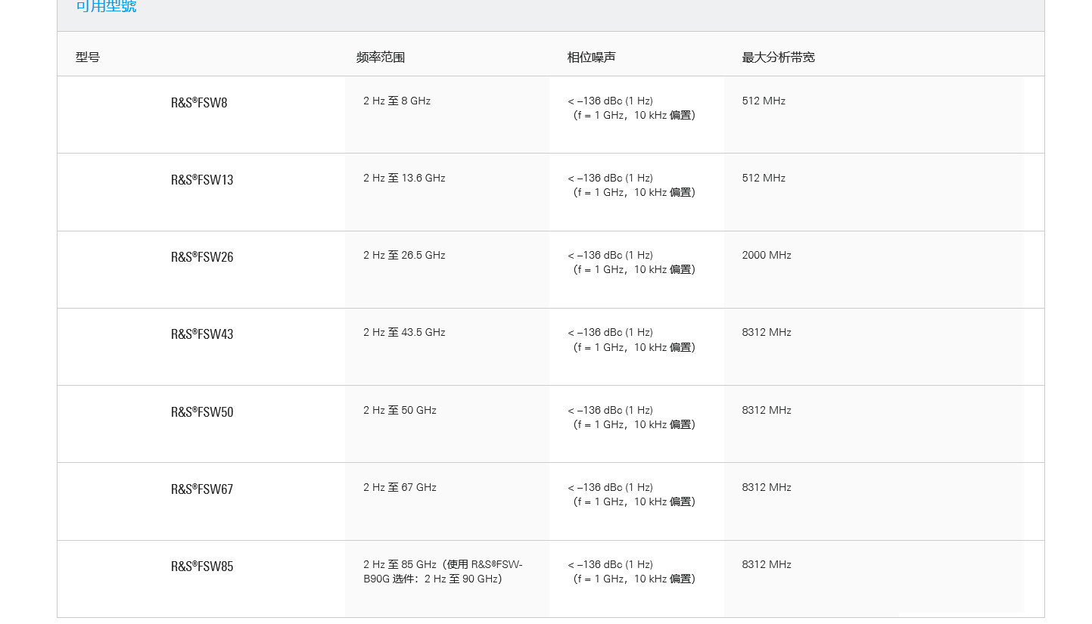1092x624 pixels.
Task: Click the 2 Hz 至 13.6 GHz frequency cell
Action: [x=404, y=179]
